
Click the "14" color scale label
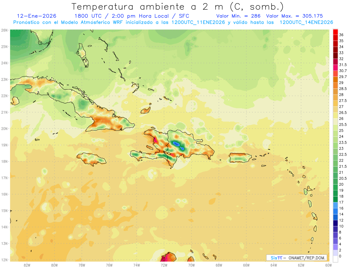[x=341, y=214]
